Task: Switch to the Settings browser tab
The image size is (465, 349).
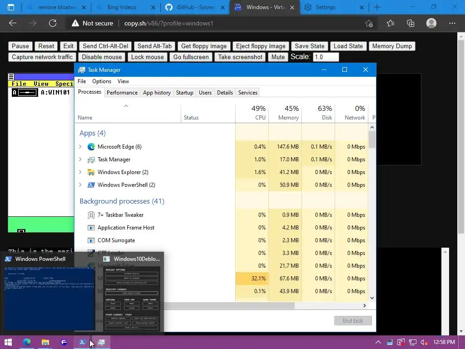Action: point(334,7)
